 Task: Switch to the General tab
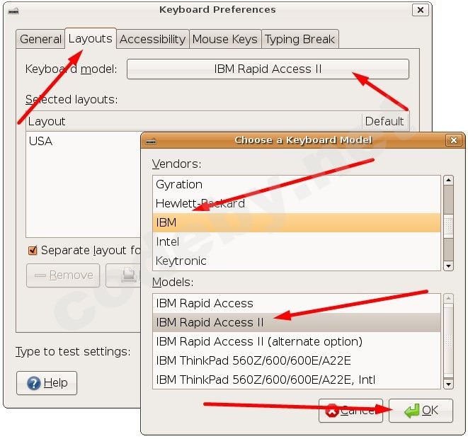pos(40,39)
